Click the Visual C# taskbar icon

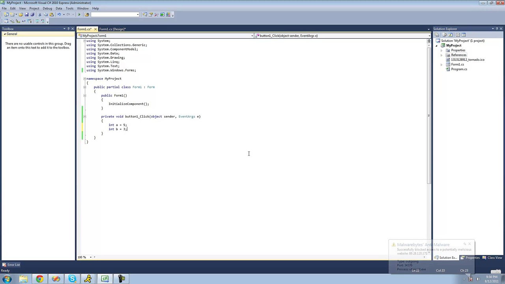[x=105, y=279]
